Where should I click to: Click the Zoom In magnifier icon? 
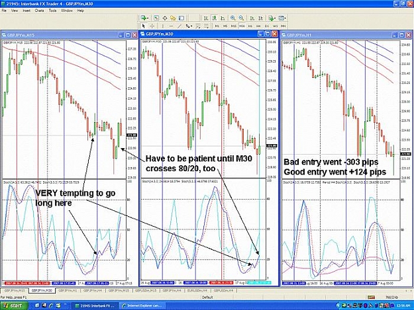tap(233, 18)
